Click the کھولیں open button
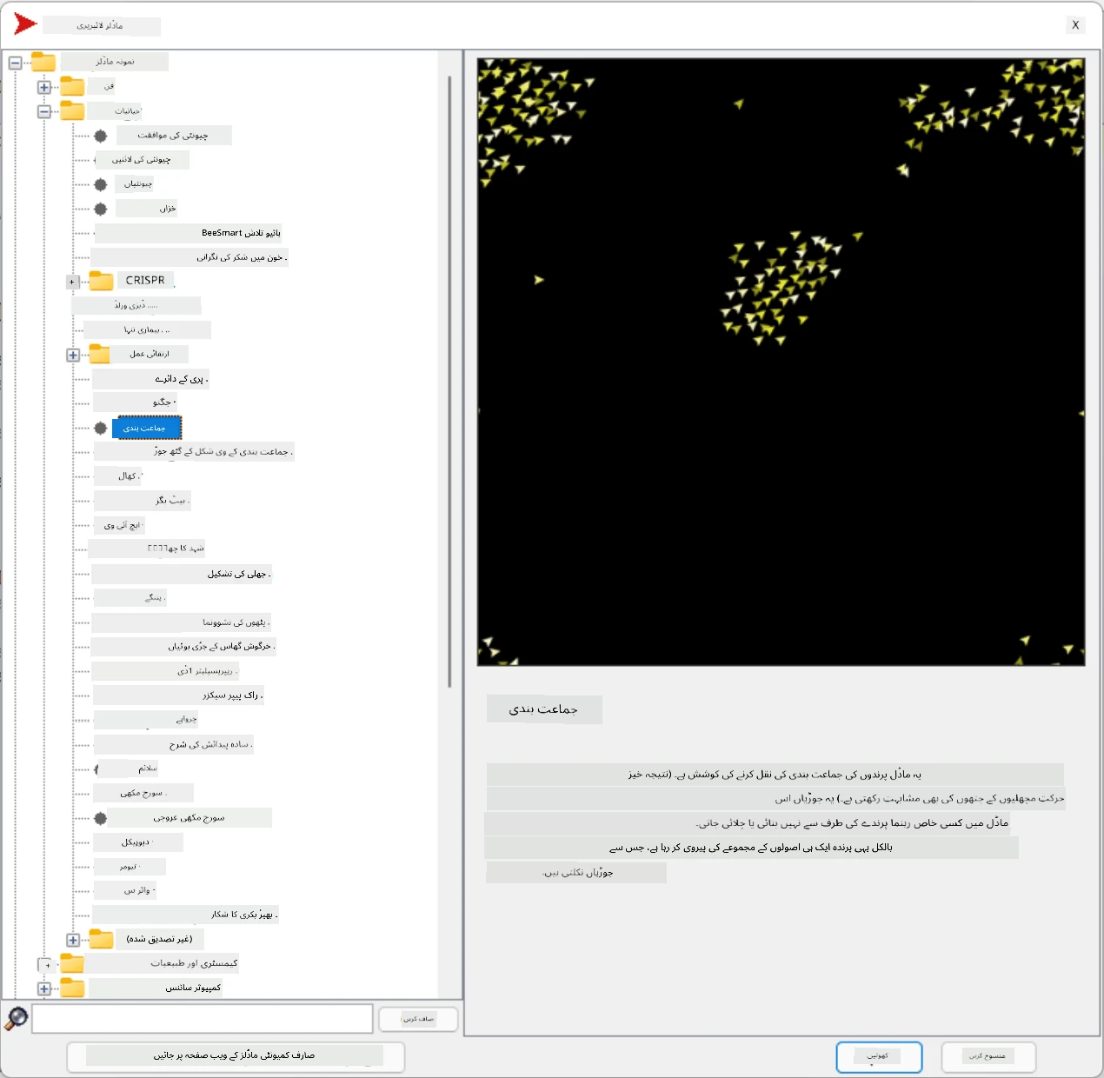Screen dimensions: 1104x1078 pos(879,1057)
